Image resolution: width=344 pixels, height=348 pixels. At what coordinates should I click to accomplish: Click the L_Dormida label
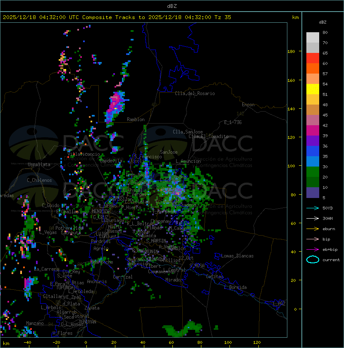coord(235,287)
